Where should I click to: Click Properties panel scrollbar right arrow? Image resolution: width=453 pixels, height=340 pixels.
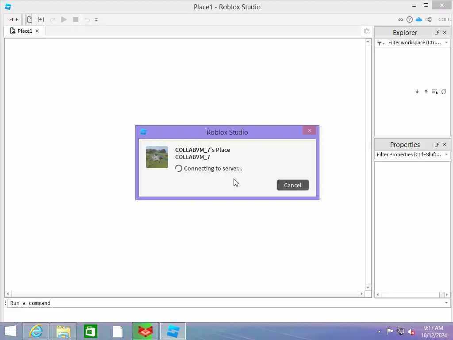(x=447, y=294)
